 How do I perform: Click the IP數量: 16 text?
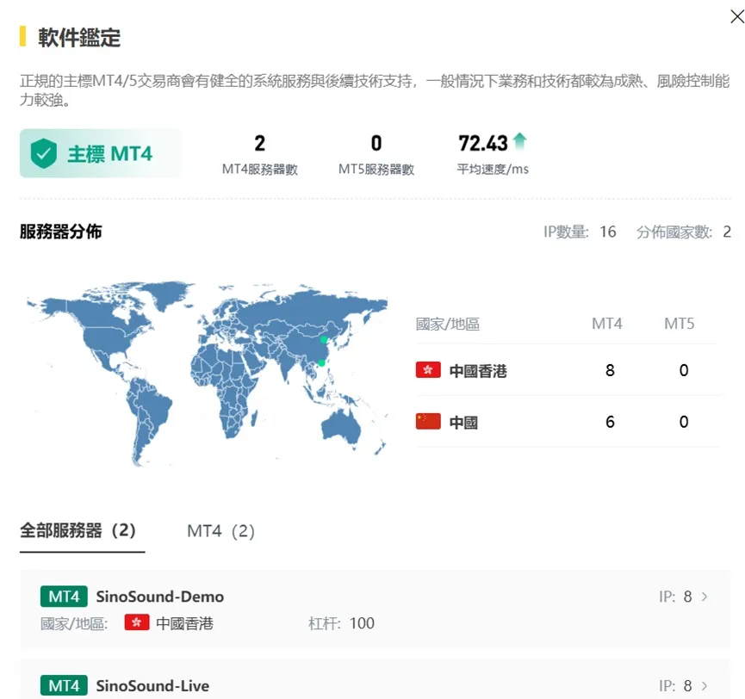click(580, 232)
